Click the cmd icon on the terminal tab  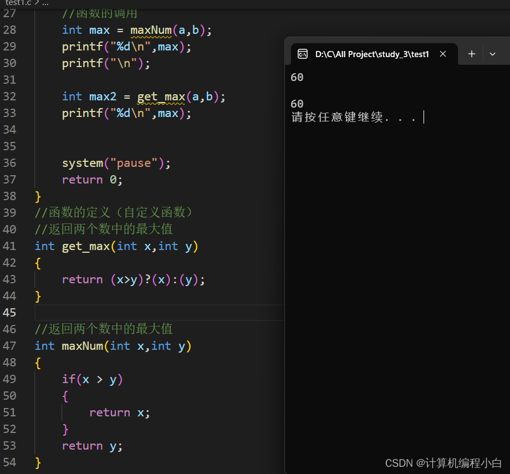[x=303, y=54]
